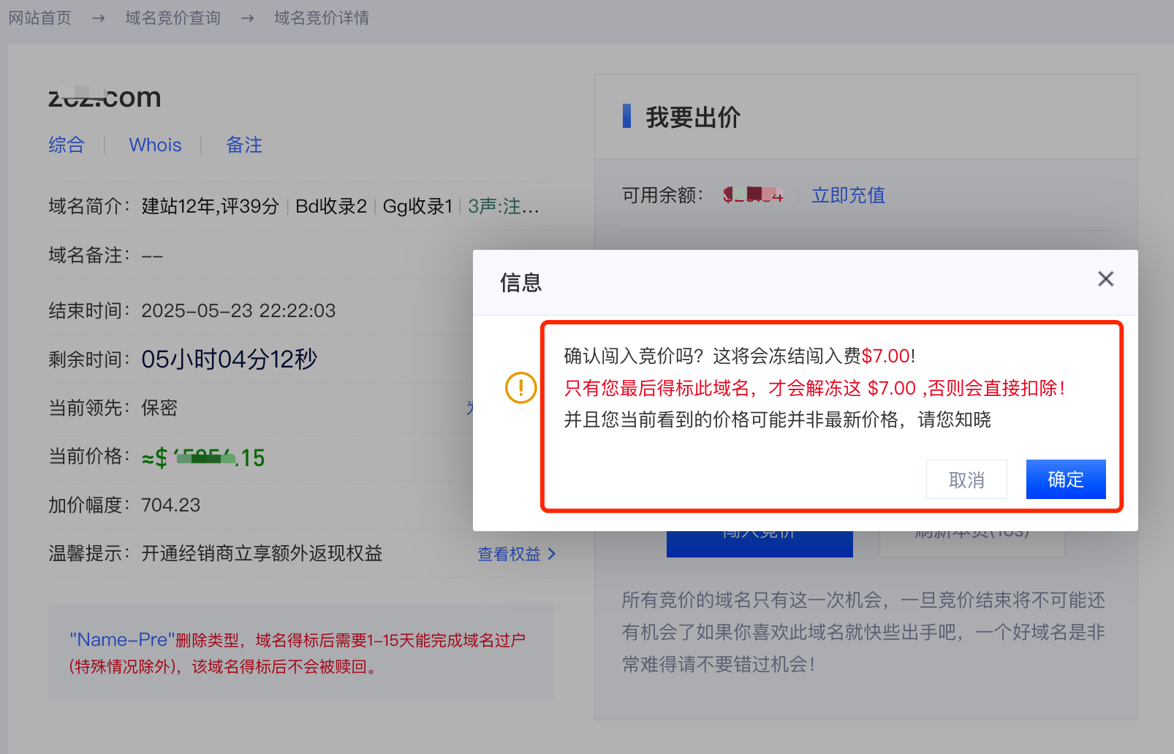The width and height of the screenshot is (1174, 754).
Task: Click the red warning line about 解冻
Action: (x=815, y=388)
